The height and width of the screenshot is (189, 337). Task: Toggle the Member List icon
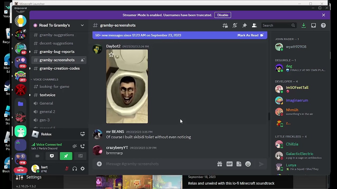254,25
